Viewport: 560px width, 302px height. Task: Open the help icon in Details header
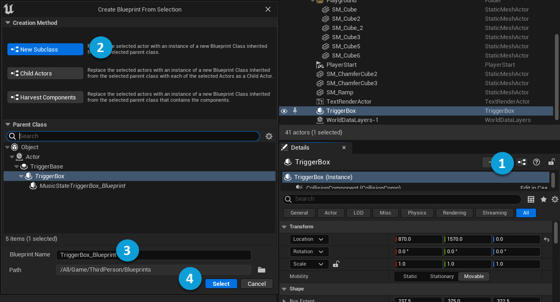[x=536, y=162]
